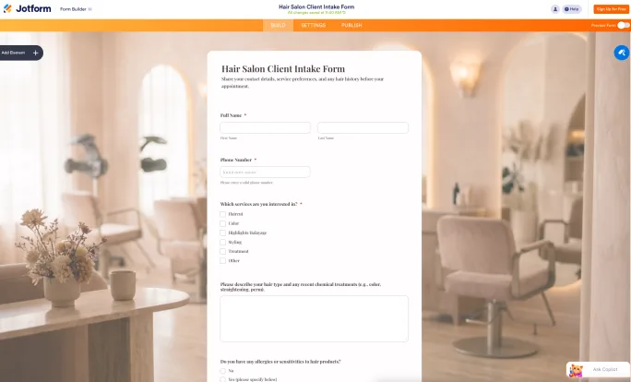Switch to the BUILD tab

tap(278, 25)
